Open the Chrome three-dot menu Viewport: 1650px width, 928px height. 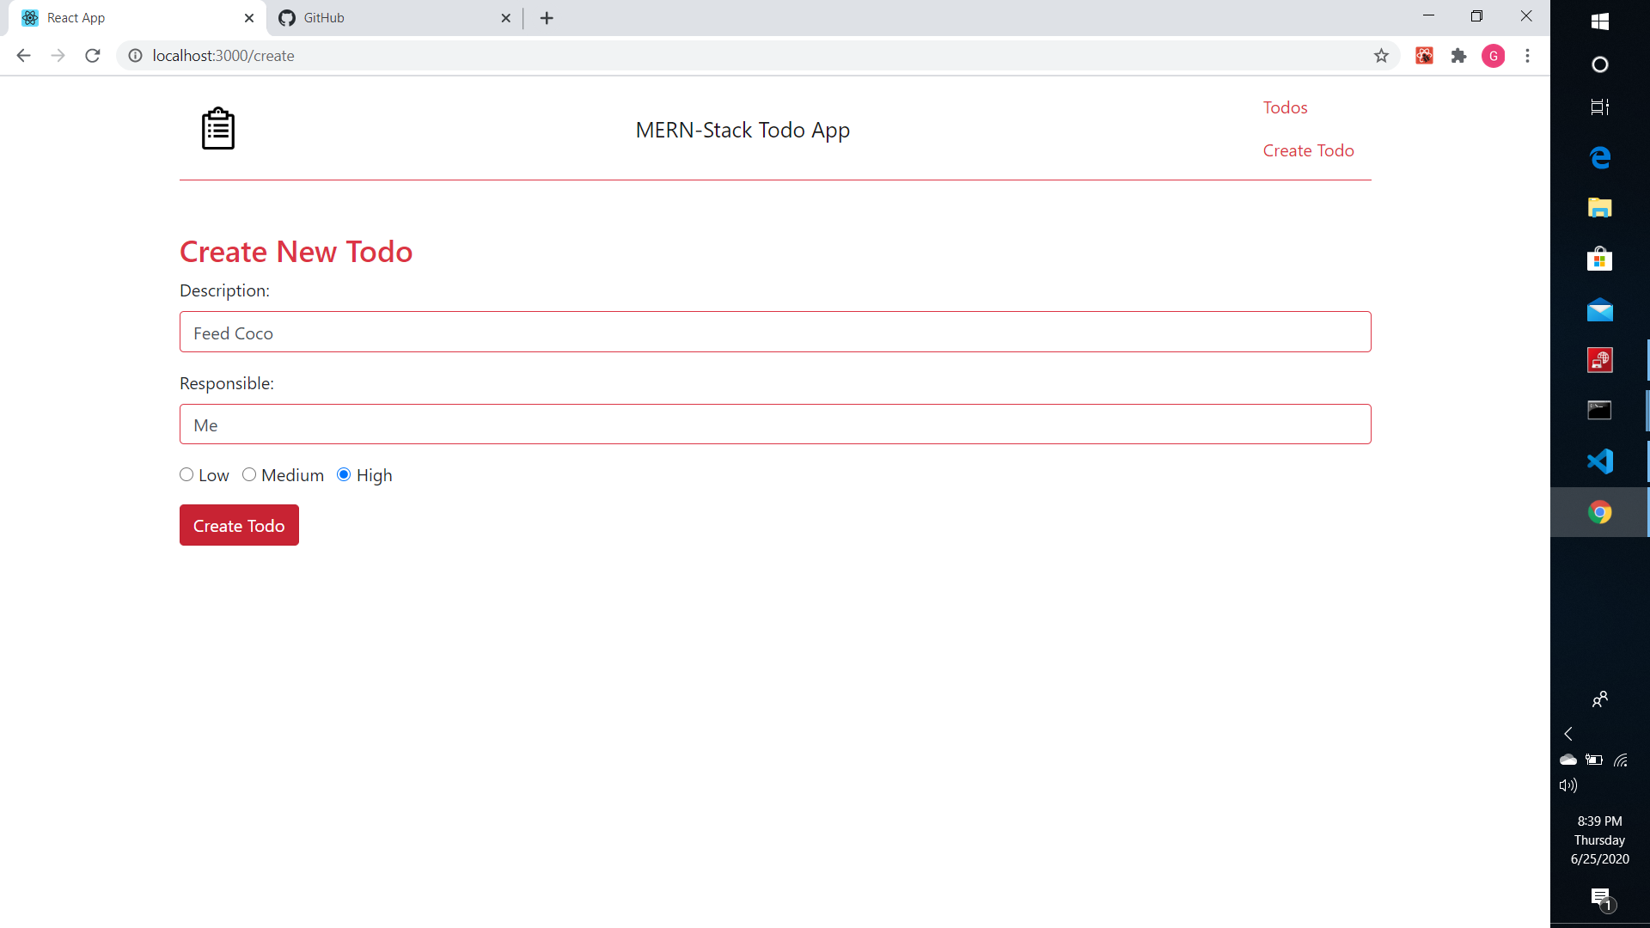(1527, 56)
